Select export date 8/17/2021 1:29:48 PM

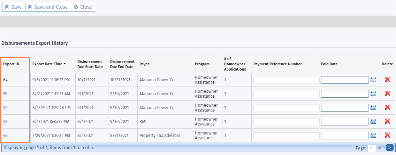52,107
